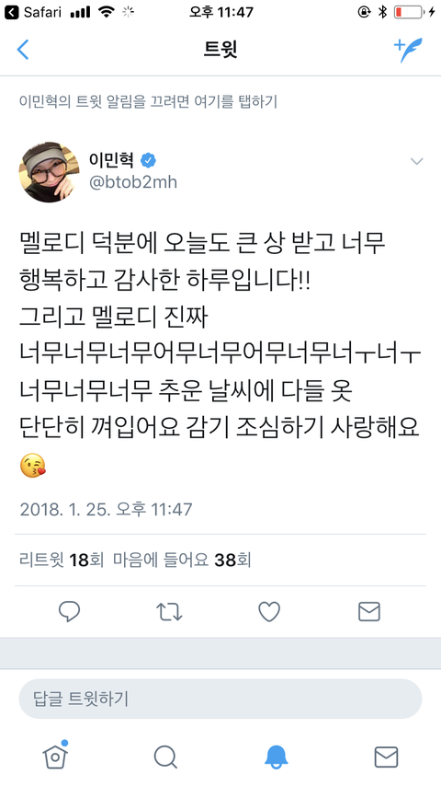Return to Safari via the status bar
Image resolution: width=441 pixels, height=786 pixels.
point(33,12)
